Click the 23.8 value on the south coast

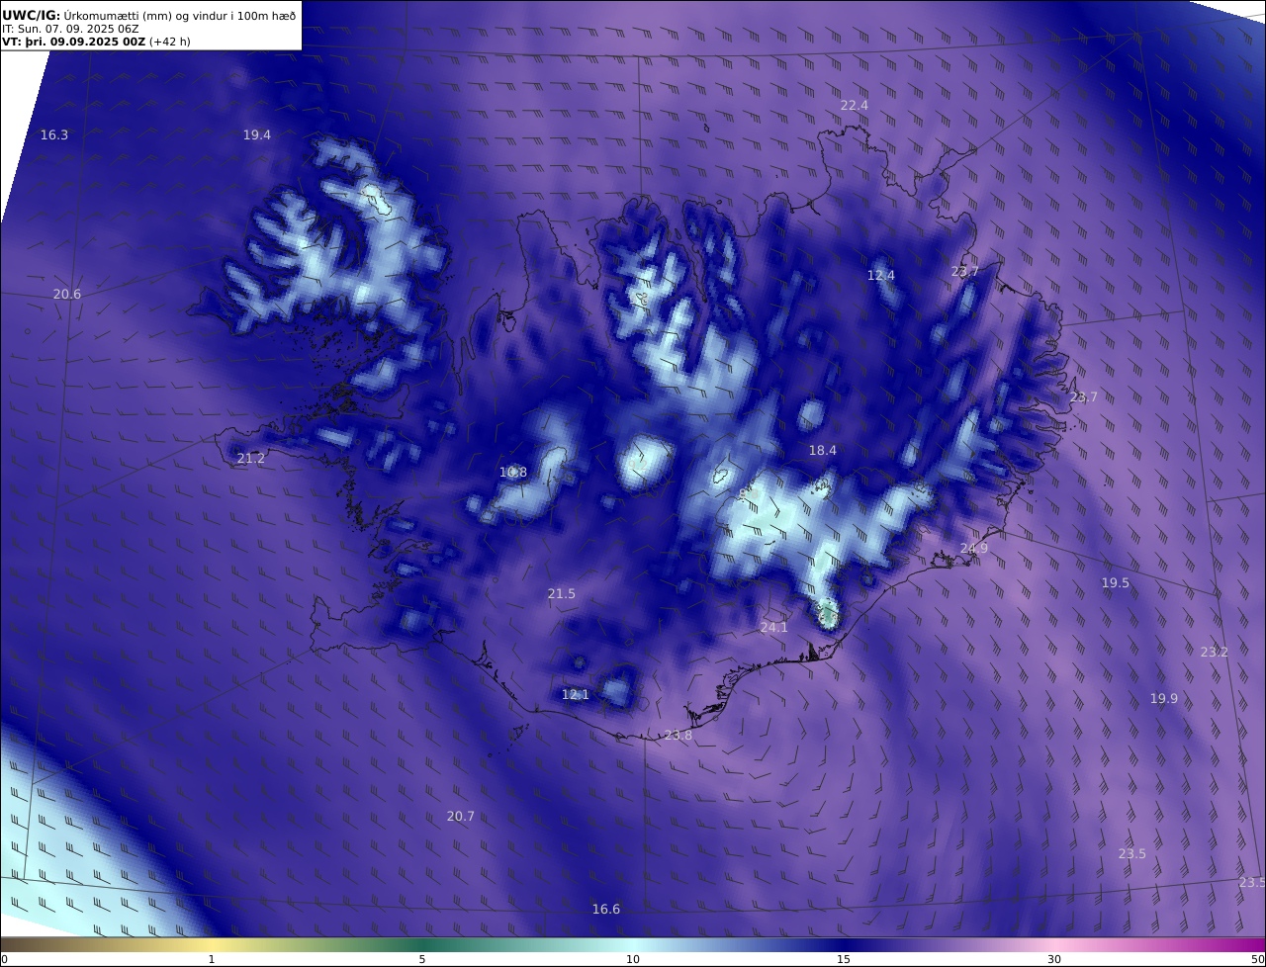678,736
